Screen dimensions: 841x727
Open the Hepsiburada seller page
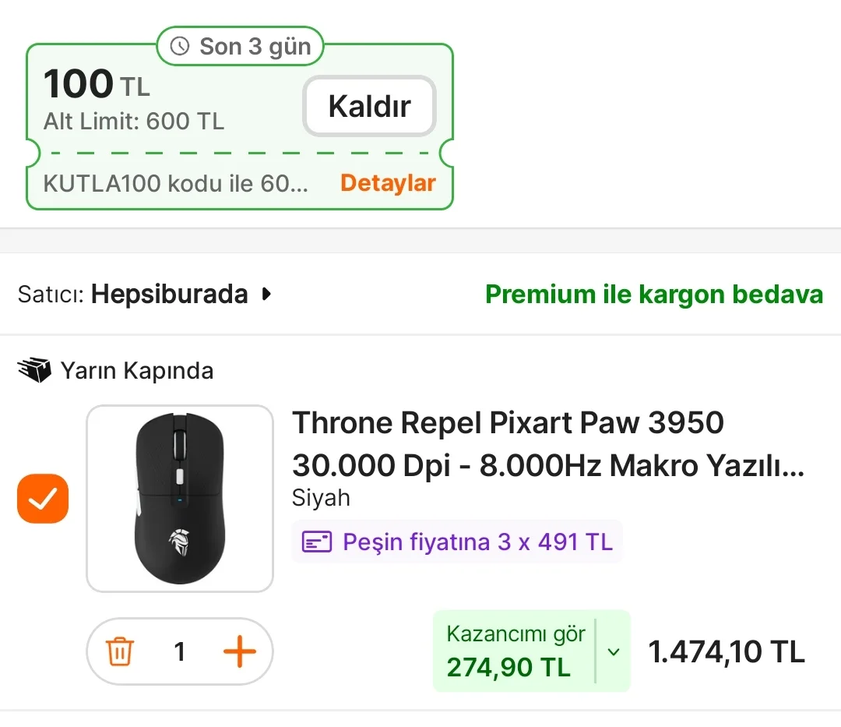click(169, 295)
